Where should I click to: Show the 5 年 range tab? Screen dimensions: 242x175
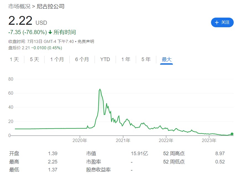(146, 59)
